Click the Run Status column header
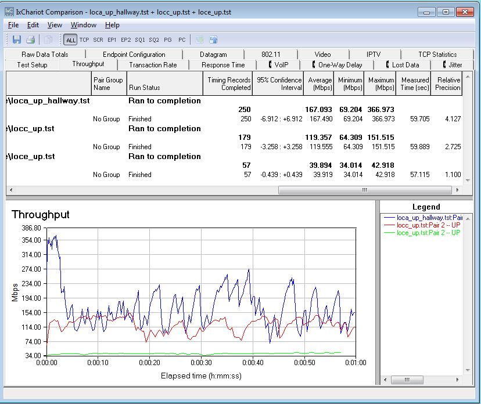This screenshot has height=404, width=481. point(165,84)
